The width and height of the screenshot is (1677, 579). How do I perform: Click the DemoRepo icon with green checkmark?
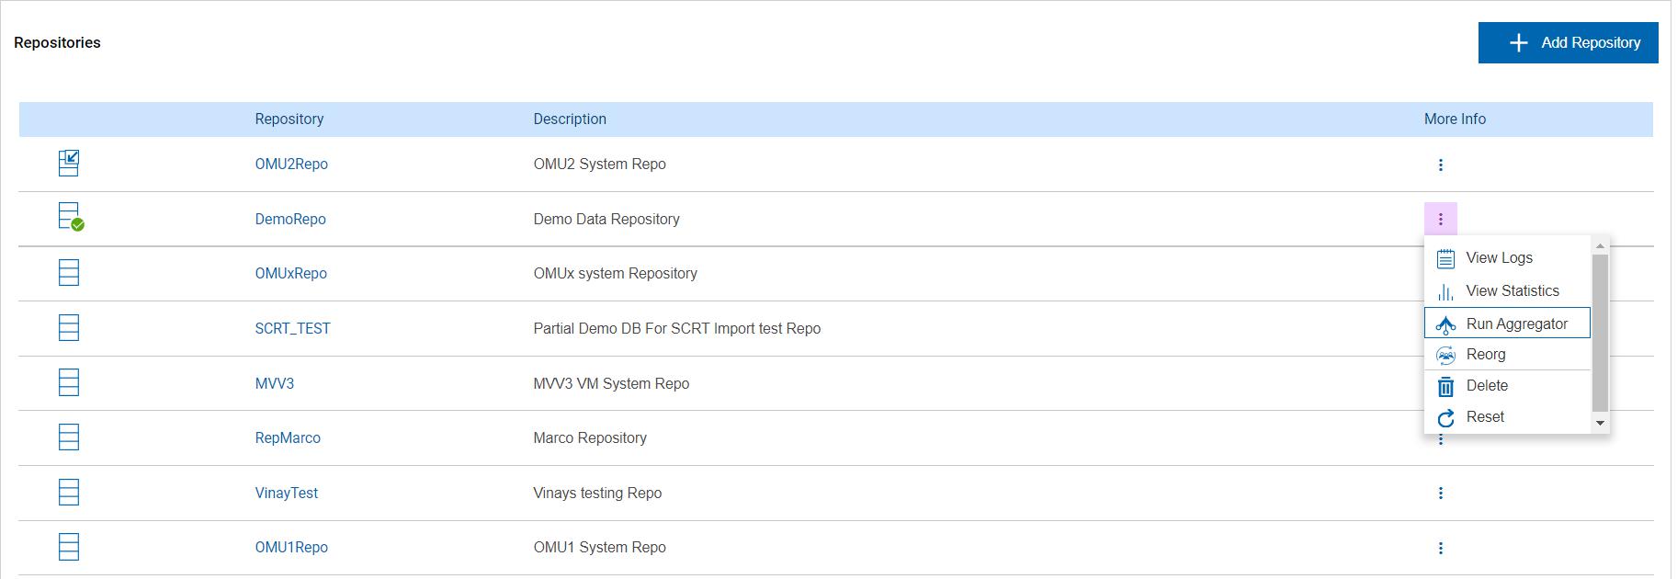coord(70,217)
